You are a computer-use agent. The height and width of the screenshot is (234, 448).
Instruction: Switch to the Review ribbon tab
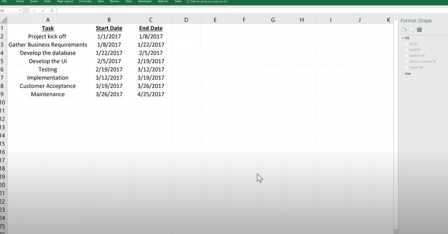pos(114,1)
